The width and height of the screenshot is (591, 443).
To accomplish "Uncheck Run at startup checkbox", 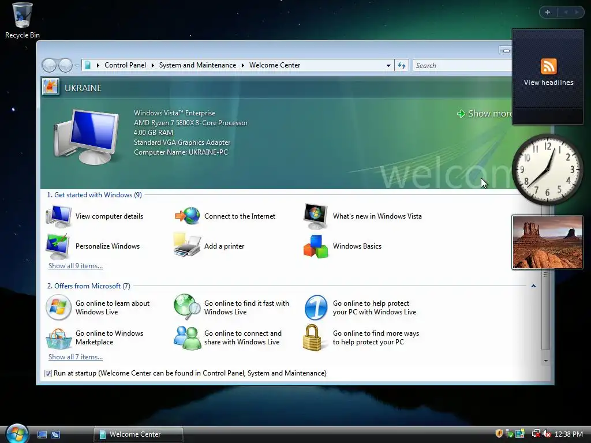I will point(48,373).
